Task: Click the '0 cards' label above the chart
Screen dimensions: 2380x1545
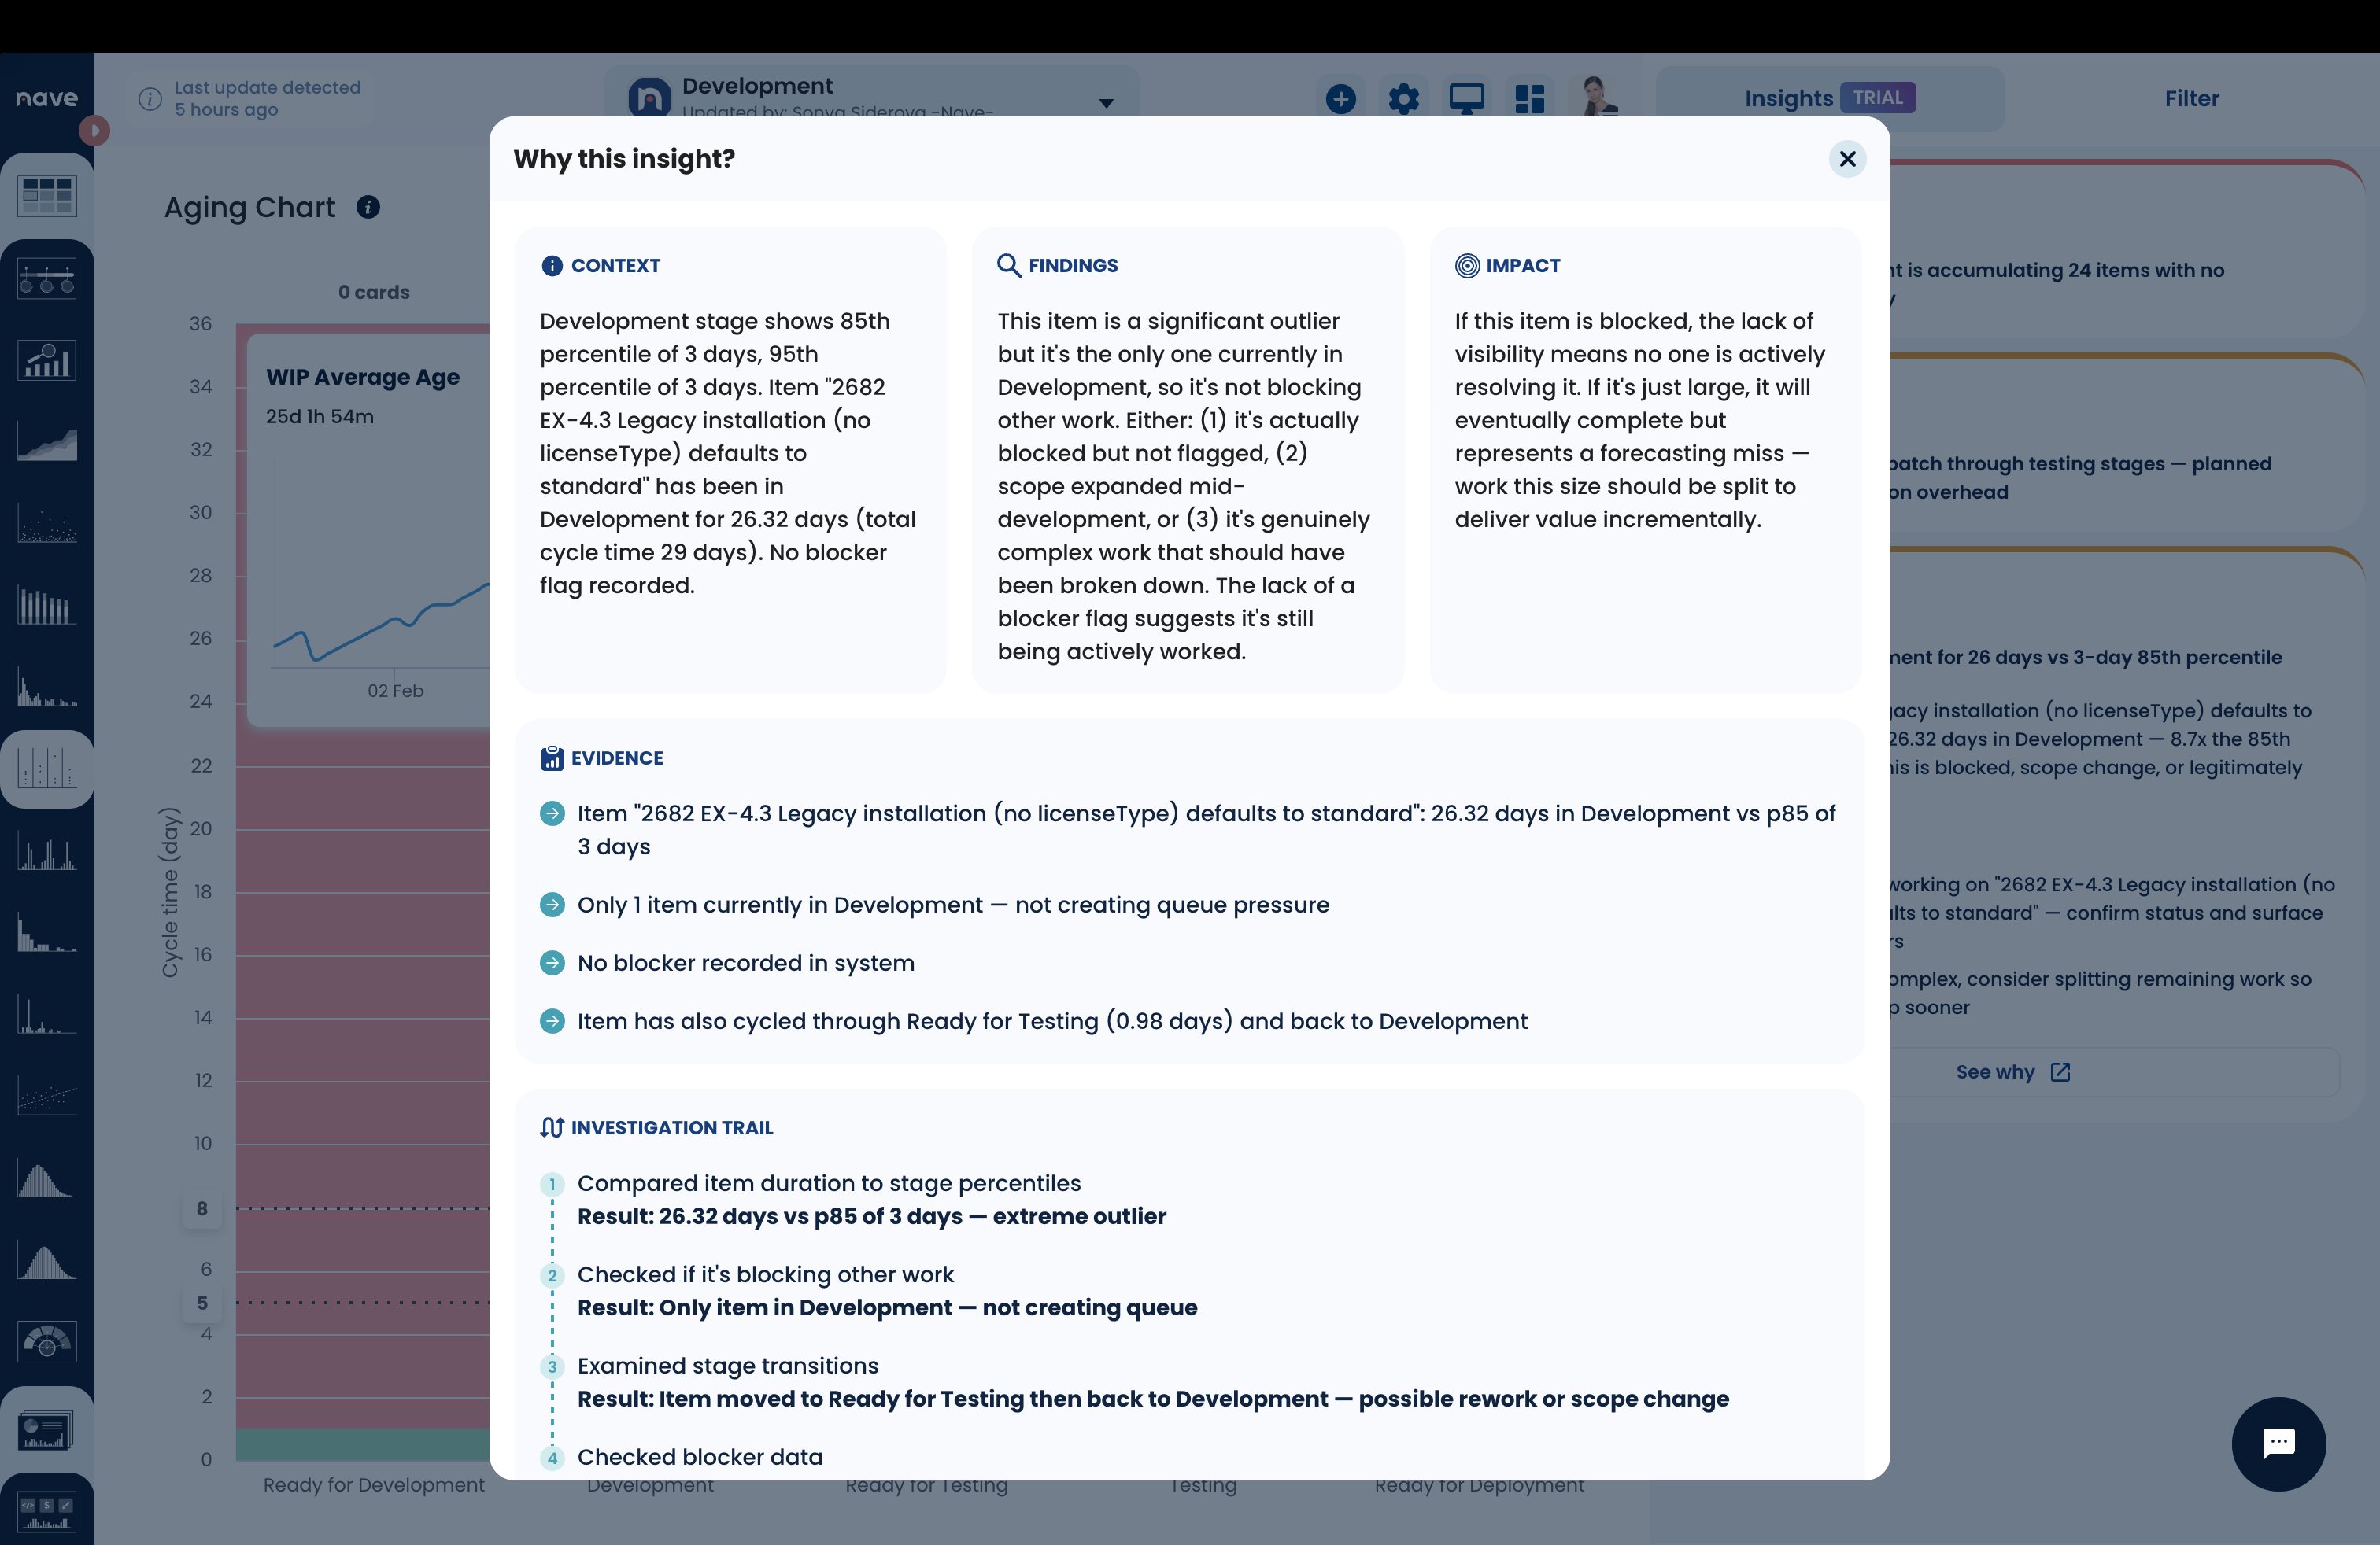Action: (x=373, y=292)
